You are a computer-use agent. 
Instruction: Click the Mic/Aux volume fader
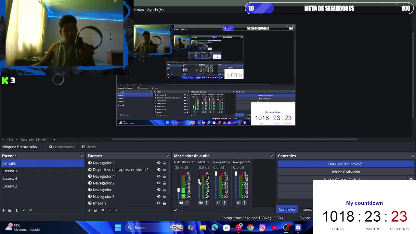click(x=199, y=181)
